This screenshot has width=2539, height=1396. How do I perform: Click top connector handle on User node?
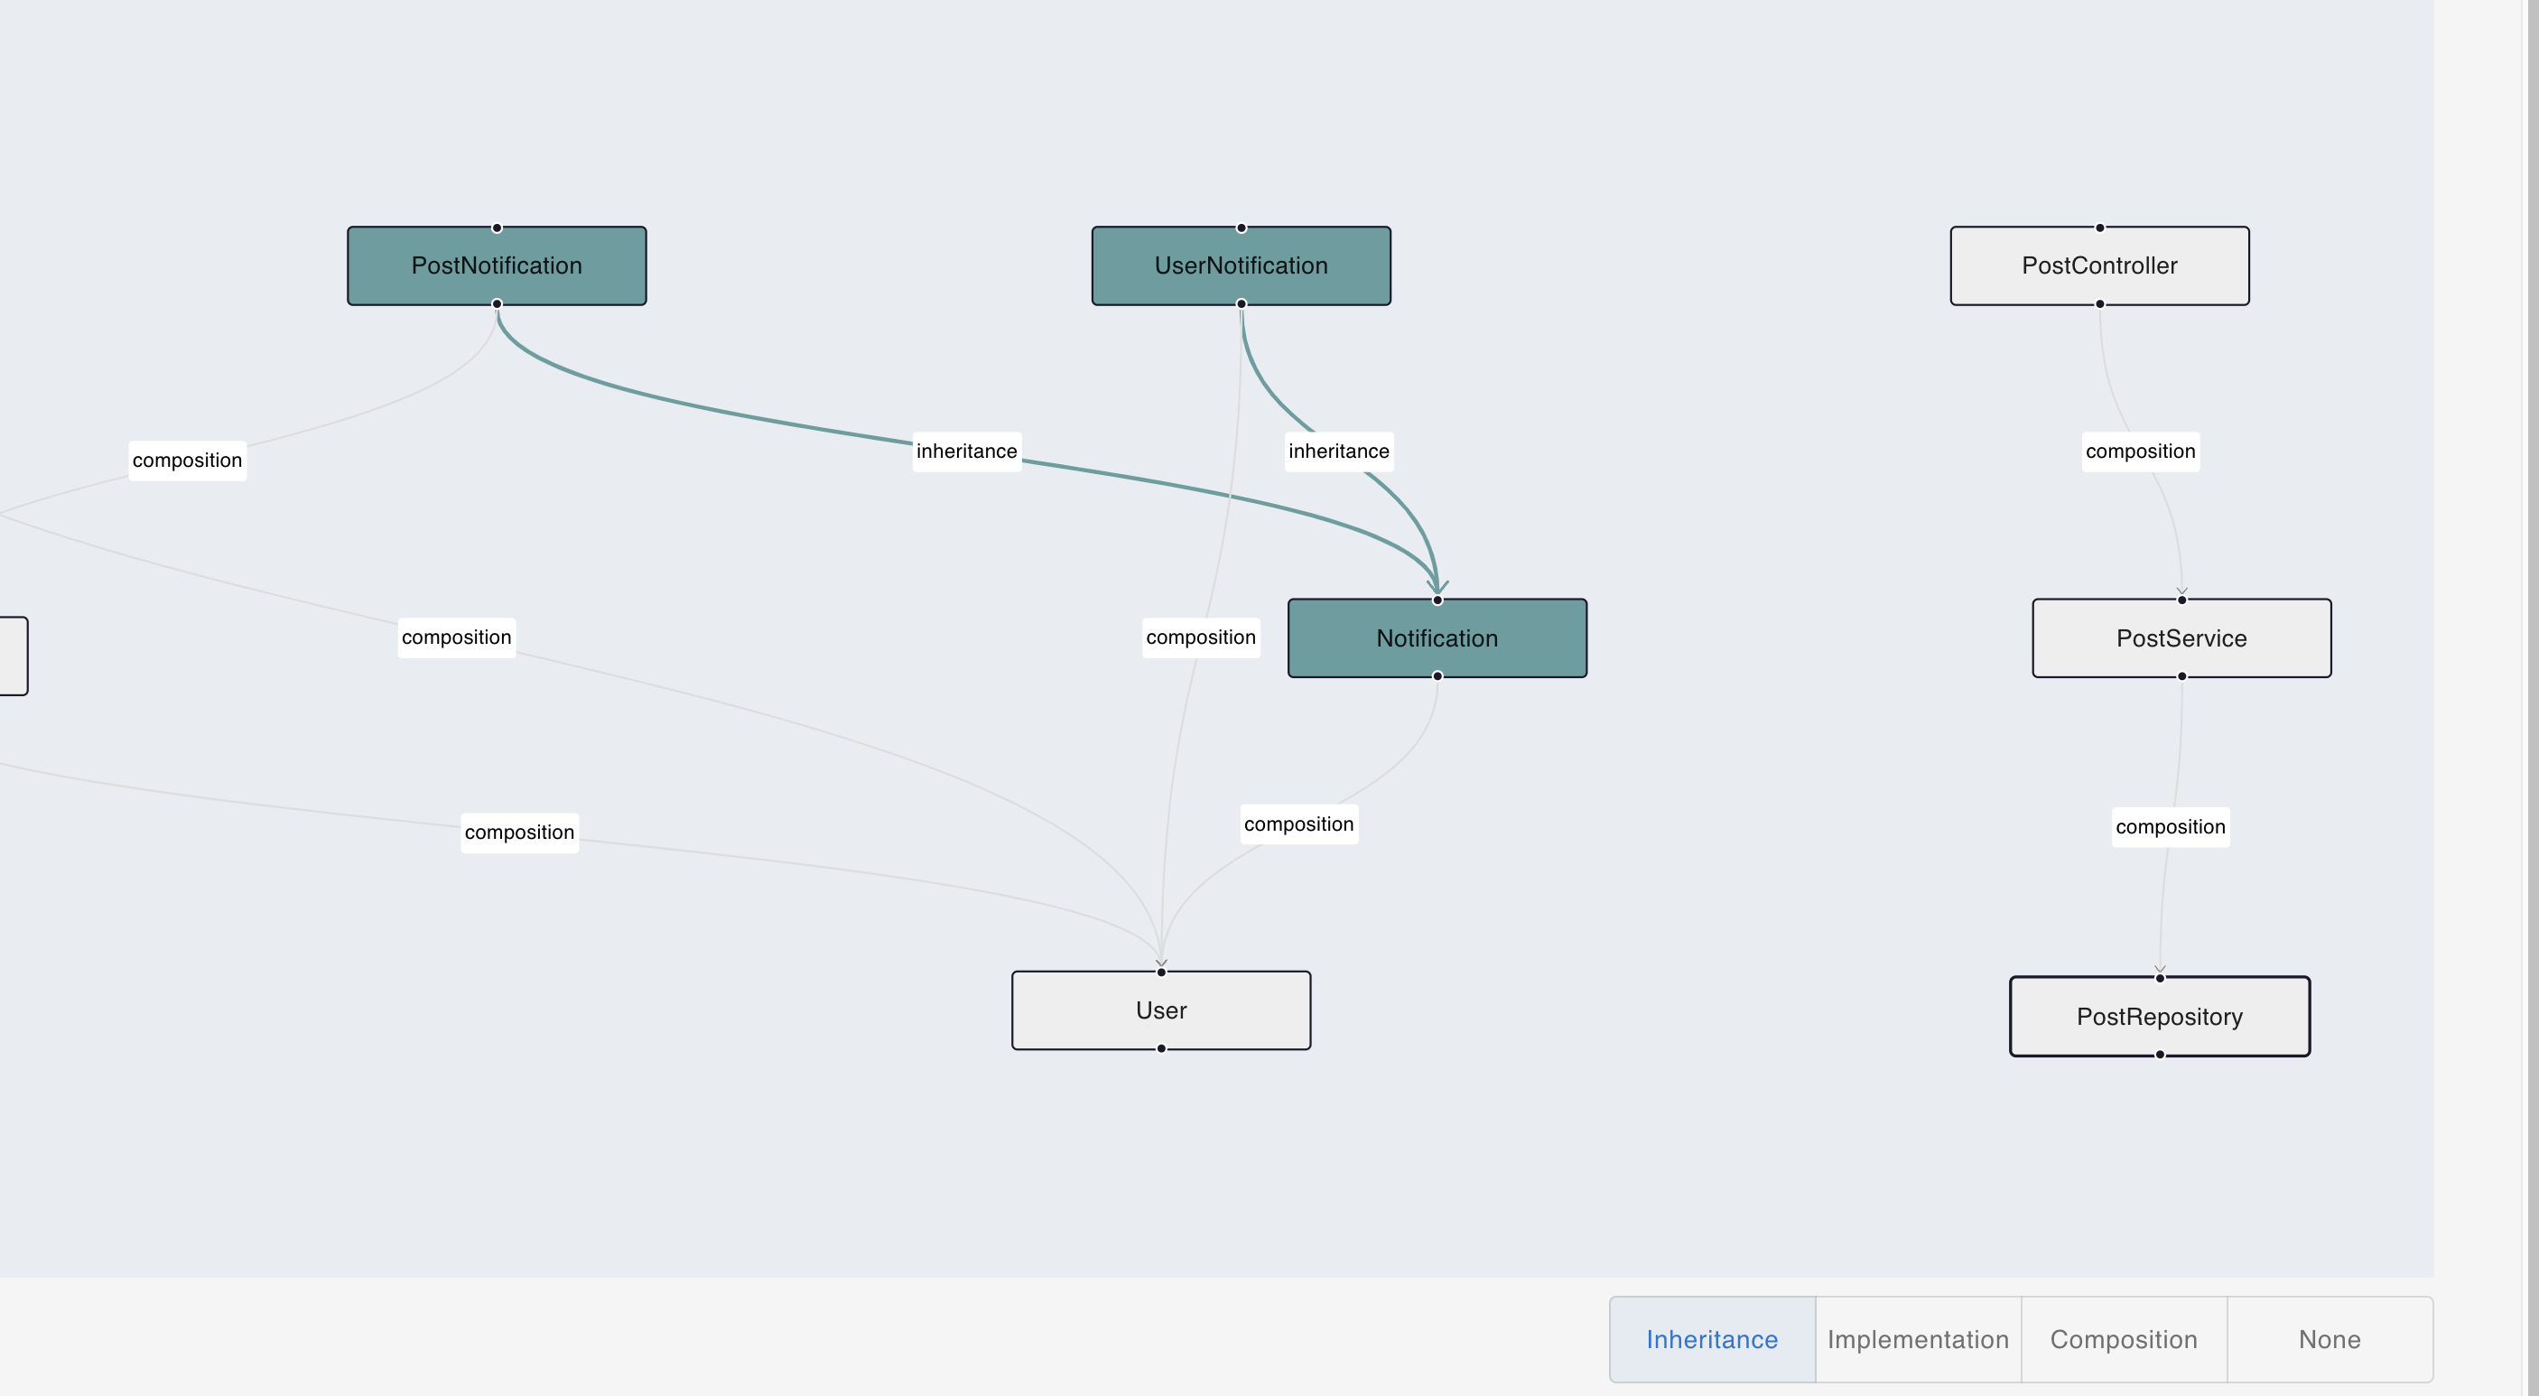1161,973
